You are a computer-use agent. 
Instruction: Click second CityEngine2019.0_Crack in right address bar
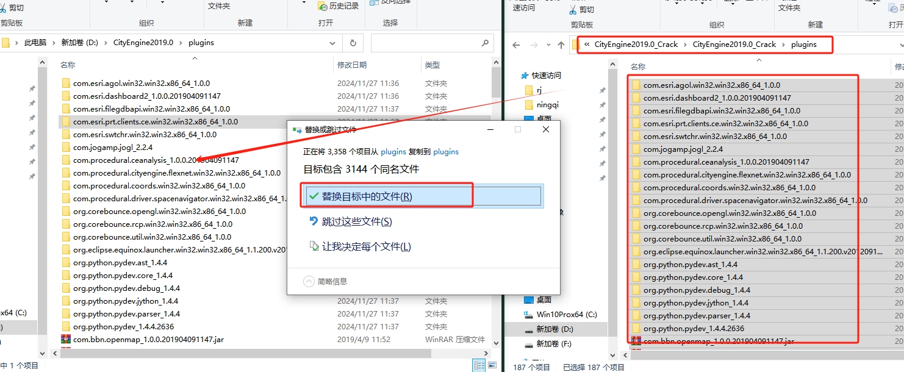point(734,45)
